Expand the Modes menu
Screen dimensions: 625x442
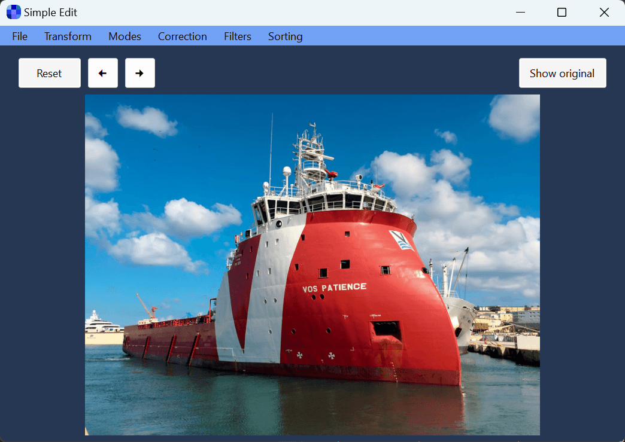(125, 36)
